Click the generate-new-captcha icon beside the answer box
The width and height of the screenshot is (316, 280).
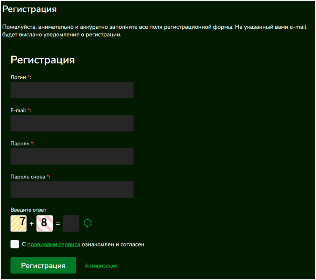click(88, 223)
